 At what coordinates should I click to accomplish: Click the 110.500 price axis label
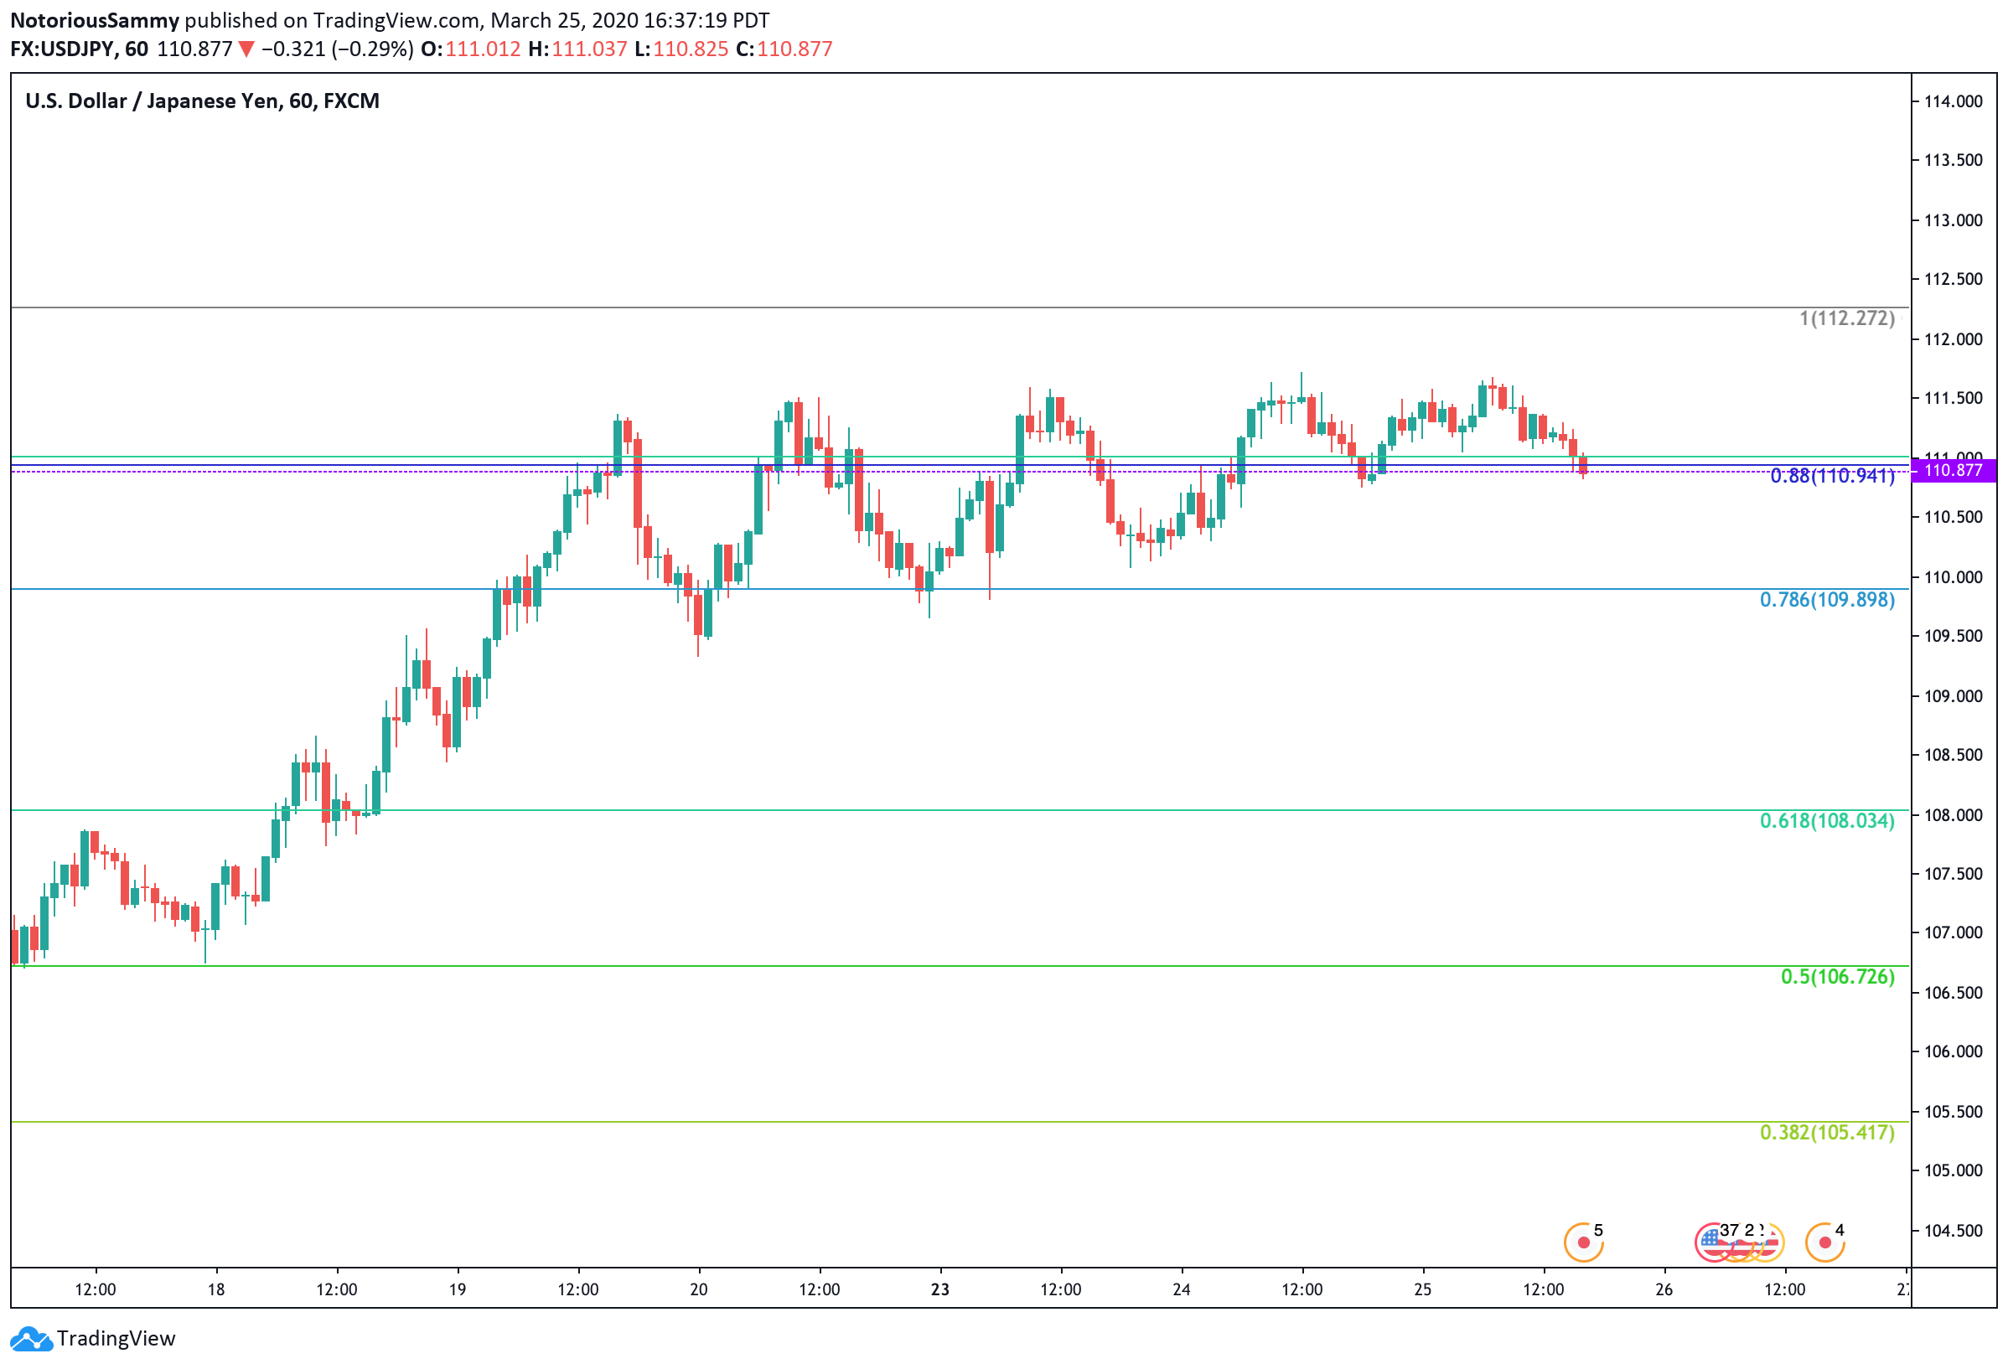tap(1953, 518)
